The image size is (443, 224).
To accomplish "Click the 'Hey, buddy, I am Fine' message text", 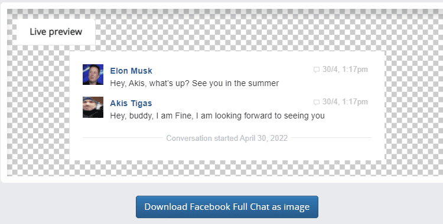I will click(151, 116).
